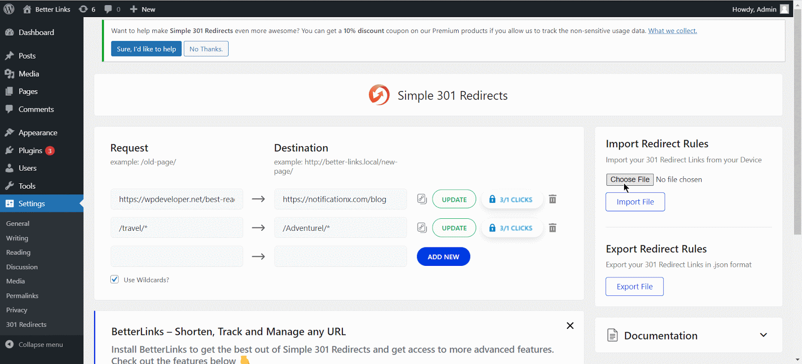Open the New content menu
Image resolution: width=802 pixels, height=364 pixels.
143,9
